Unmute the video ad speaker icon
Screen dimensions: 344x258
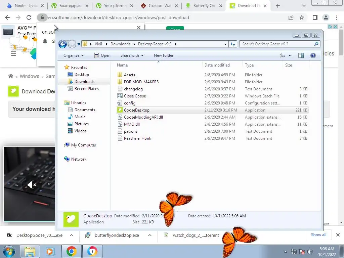(32, 185)
